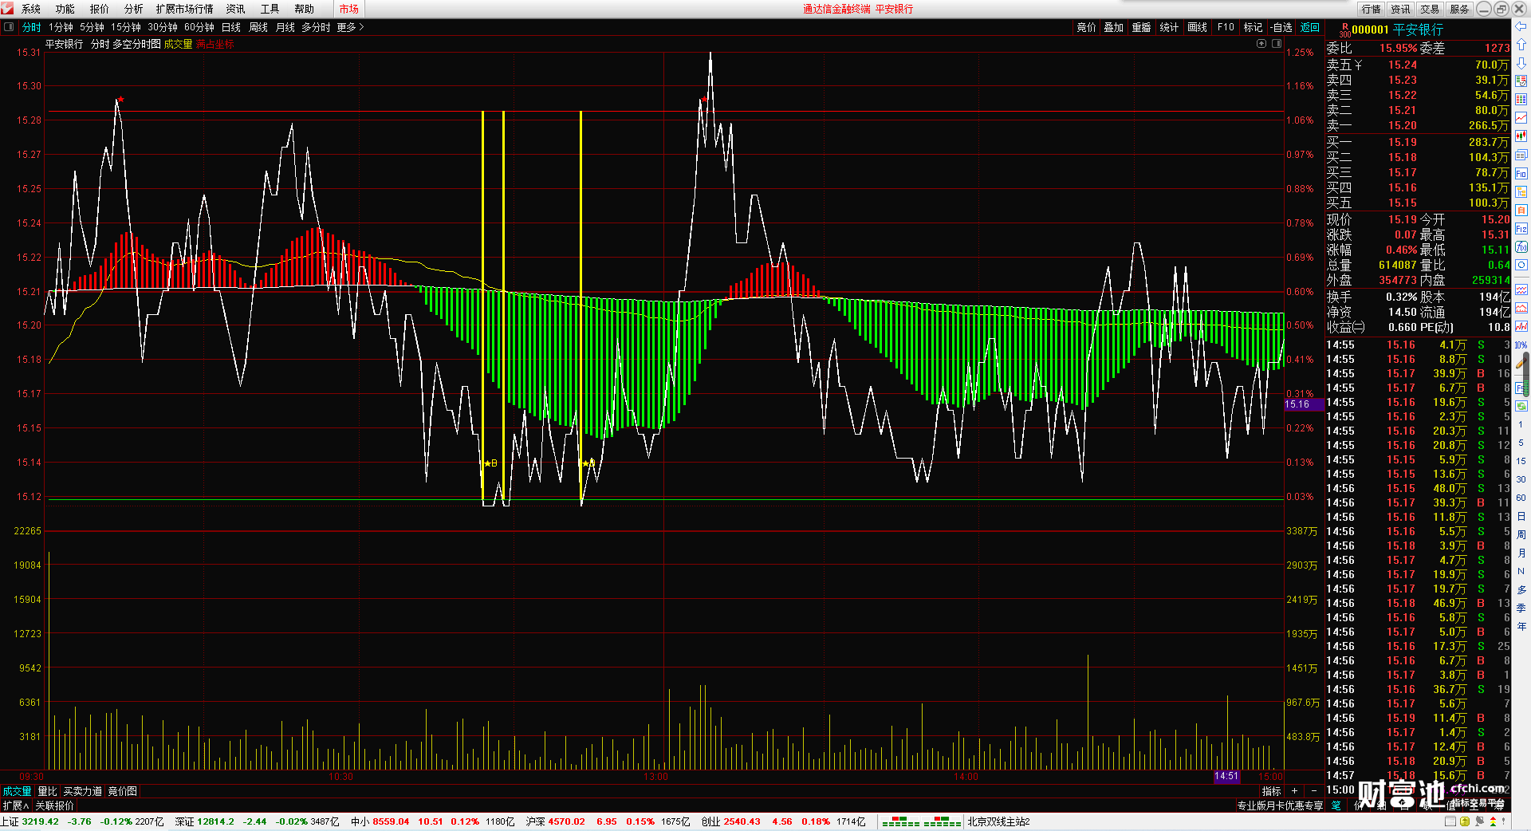
Task: Select the 笔 tick tab under trades
Action: point(1336,805)
